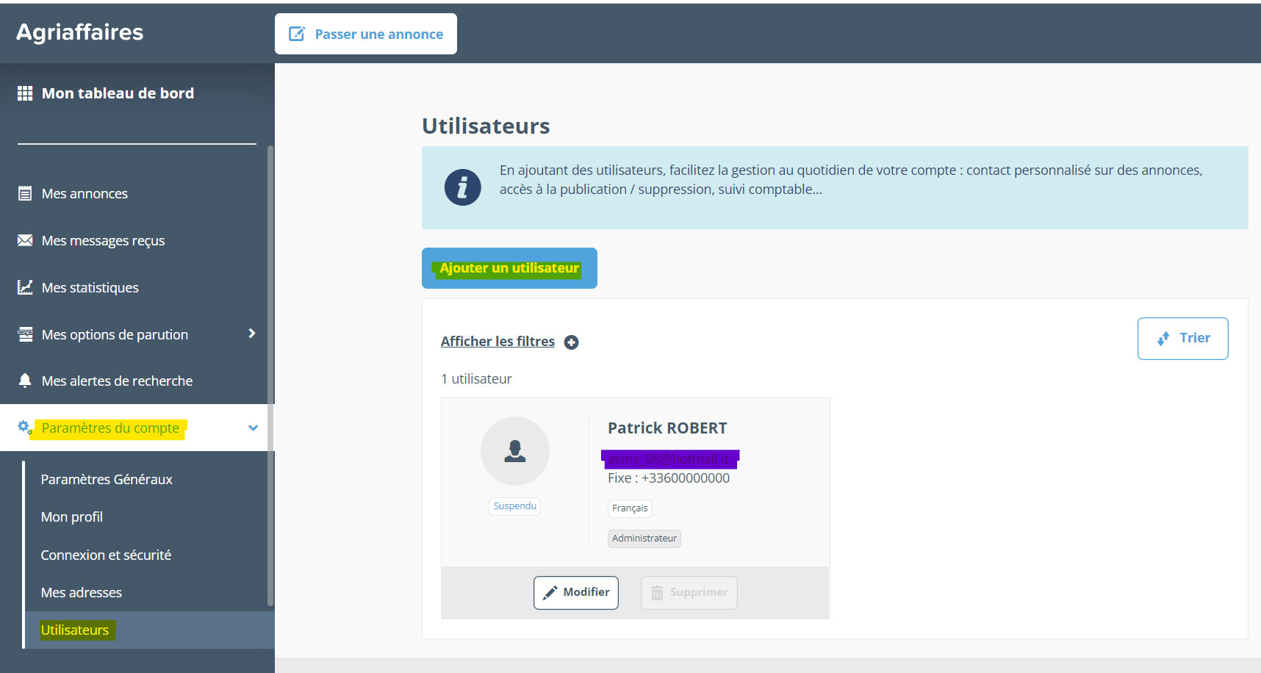Open the Trier sort button
This screenshot has height=673, width=1261.
coord(1182,338)
